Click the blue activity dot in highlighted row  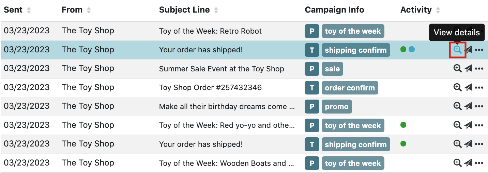(x=411, y=50)
